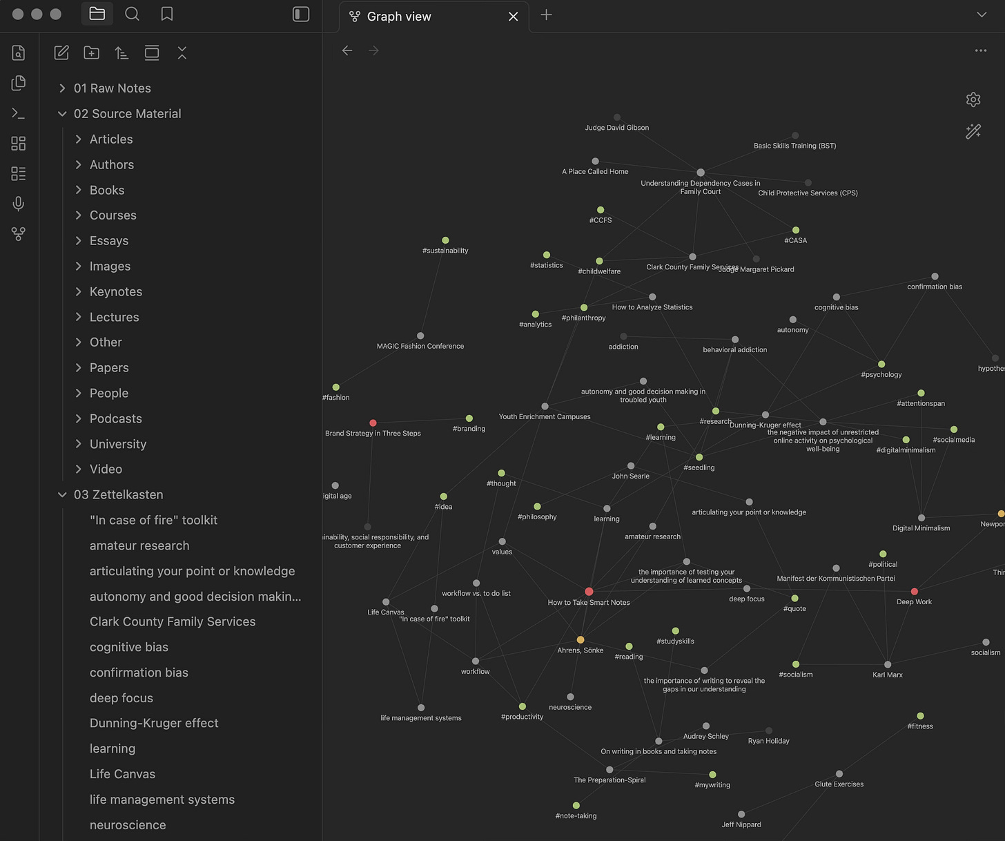Click the #productivity tag node
This screenshot has height=841, width=1005.
523,706
